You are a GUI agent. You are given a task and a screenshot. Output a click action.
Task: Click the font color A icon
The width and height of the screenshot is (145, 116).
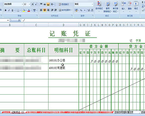click(x=29, y=10)
